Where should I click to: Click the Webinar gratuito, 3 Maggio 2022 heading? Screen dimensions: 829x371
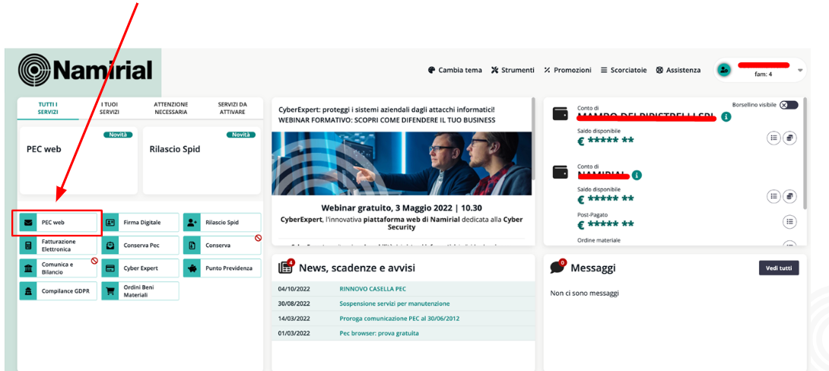tap(402, 208)
